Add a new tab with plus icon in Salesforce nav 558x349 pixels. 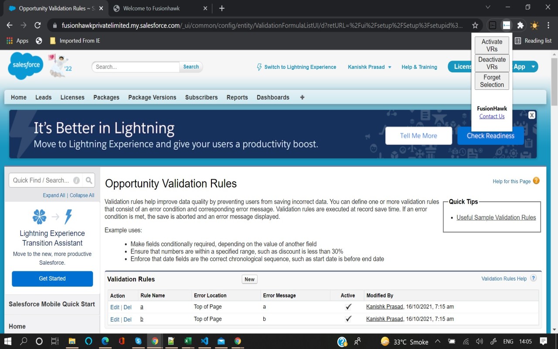click(302, 97)
